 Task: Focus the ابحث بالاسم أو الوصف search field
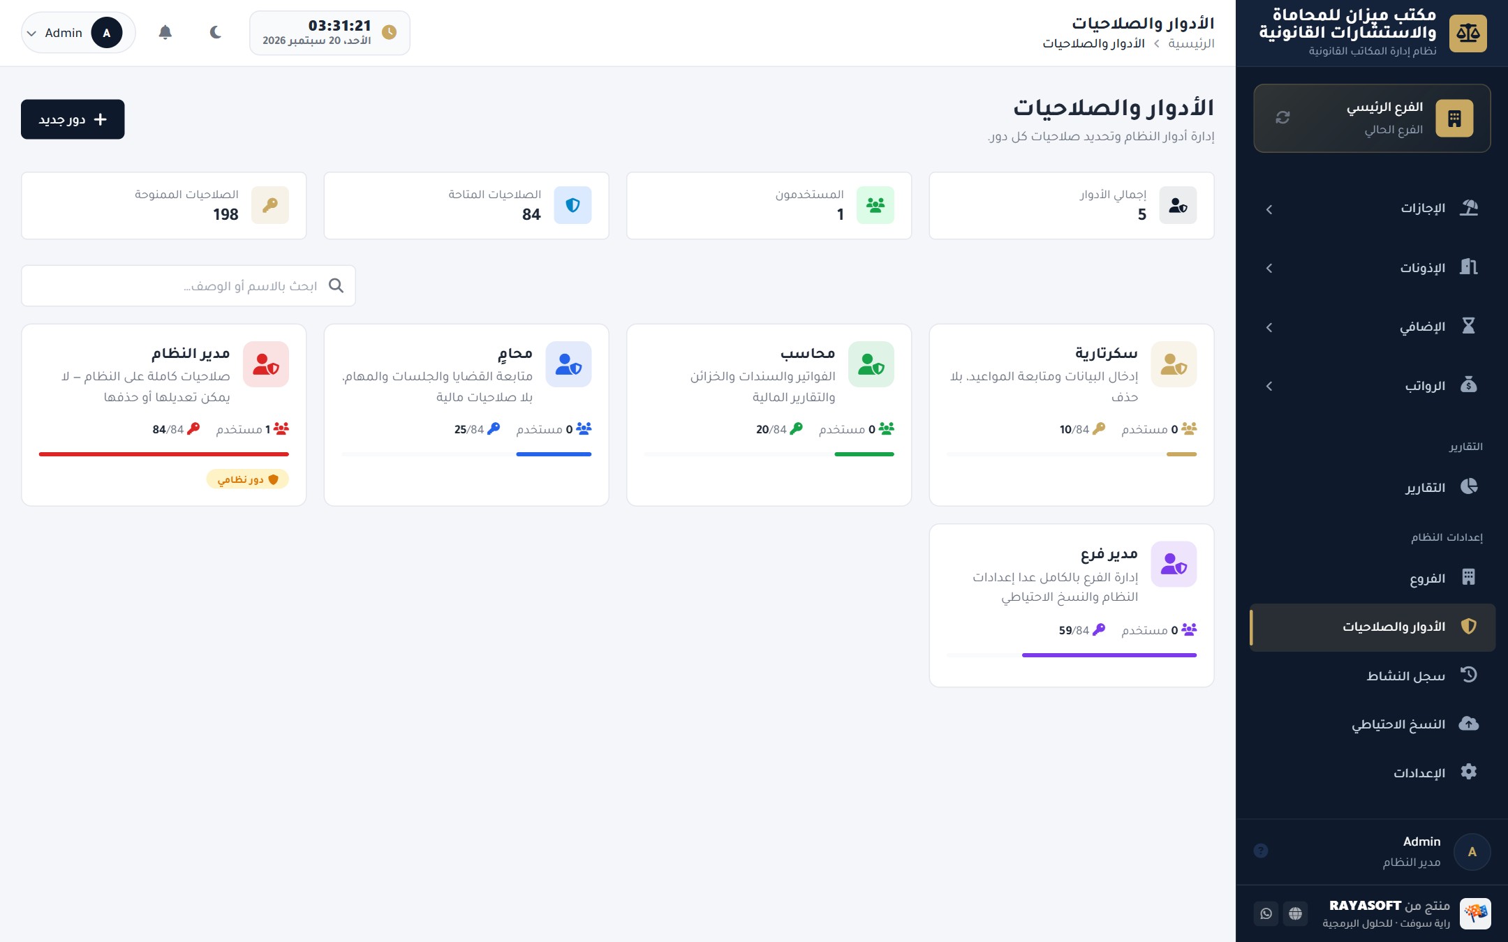[x=188, y=285]
